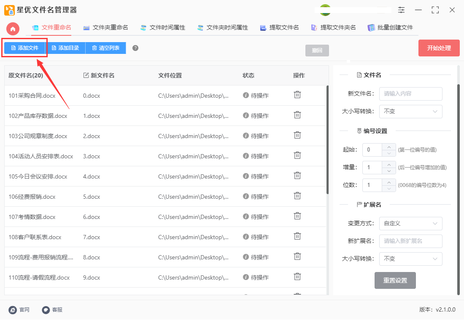Click the 客服 chat icon
Image resolution: width=464 pixels, height=320 pixels.
(46, 309)
